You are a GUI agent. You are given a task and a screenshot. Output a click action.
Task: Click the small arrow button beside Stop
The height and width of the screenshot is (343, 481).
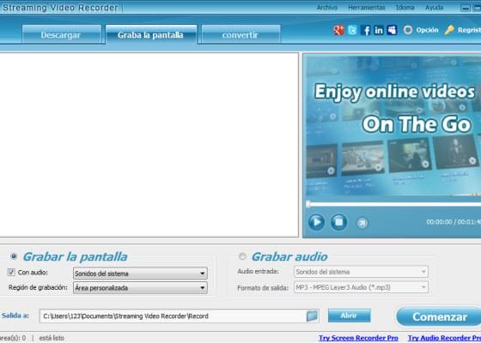(x=362, y=223)
